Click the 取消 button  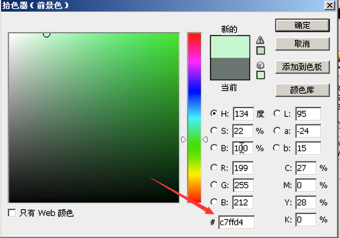(302, 44)
